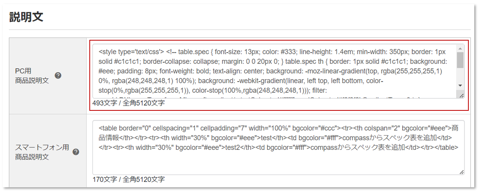Click scroll-down arrow in PC description box
479x192 pixels.
point(460,85)
